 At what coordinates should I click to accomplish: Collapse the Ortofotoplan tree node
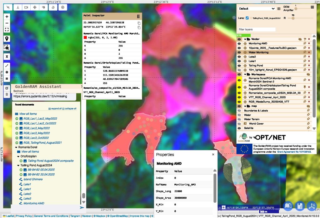coord(19,156)
